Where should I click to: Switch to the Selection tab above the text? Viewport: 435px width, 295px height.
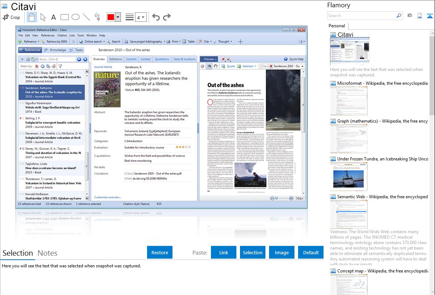pos(18,253)
